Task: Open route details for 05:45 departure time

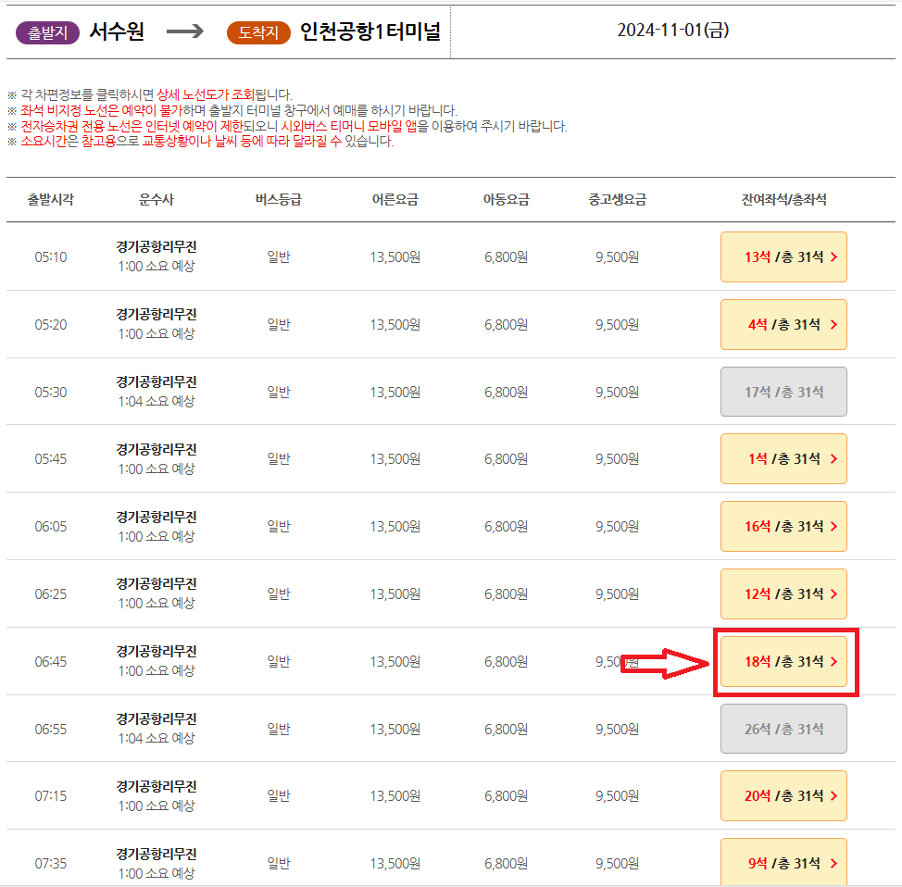Action: [51, 459]
